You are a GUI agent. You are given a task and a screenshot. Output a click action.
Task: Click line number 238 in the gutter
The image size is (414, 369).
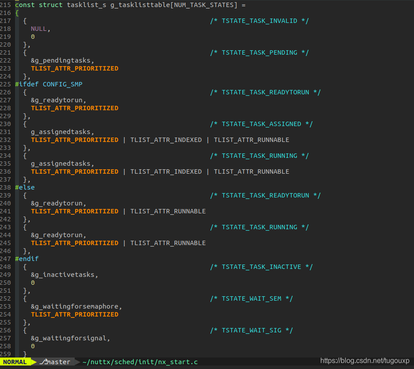click(x=6, y=187)
